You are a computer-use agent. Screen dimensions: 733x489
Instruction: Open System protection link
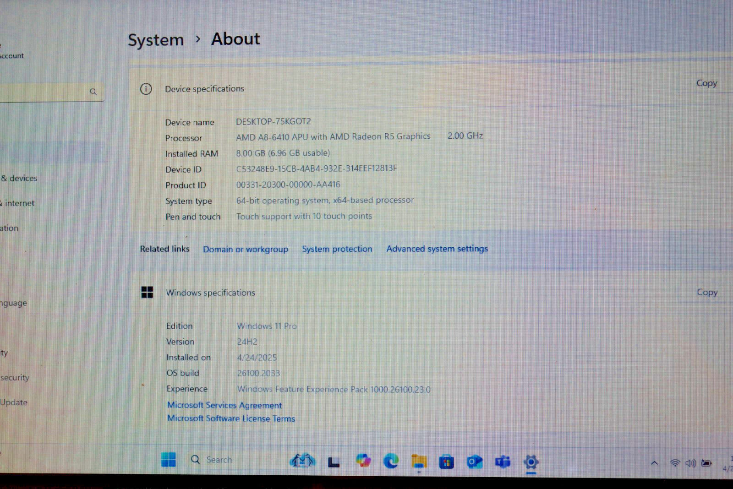click(337, 249)
